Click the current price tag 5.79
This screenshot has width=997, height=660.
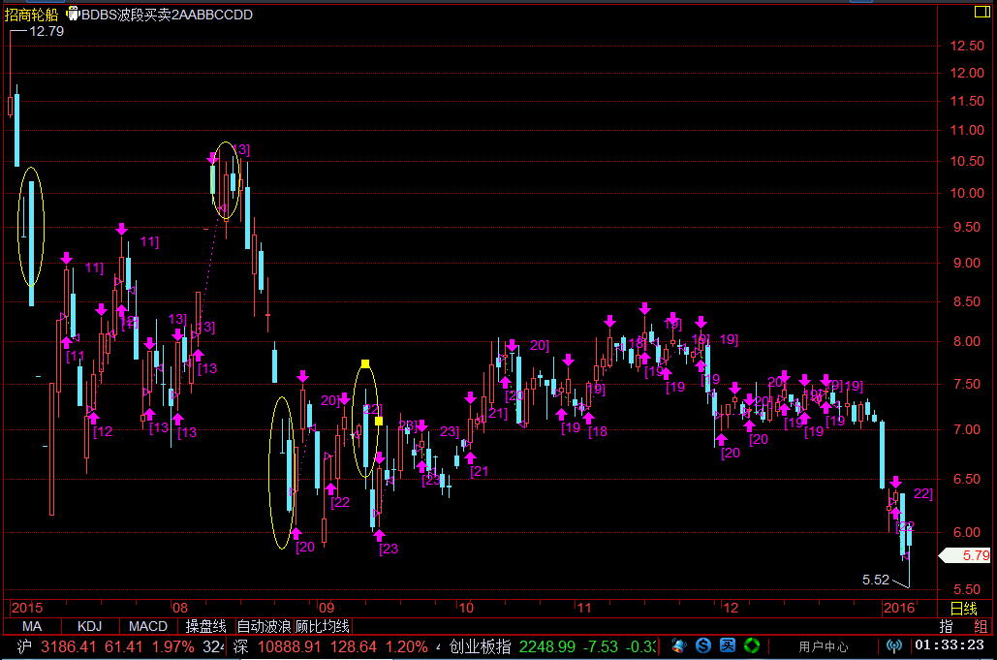pos(967,556)
